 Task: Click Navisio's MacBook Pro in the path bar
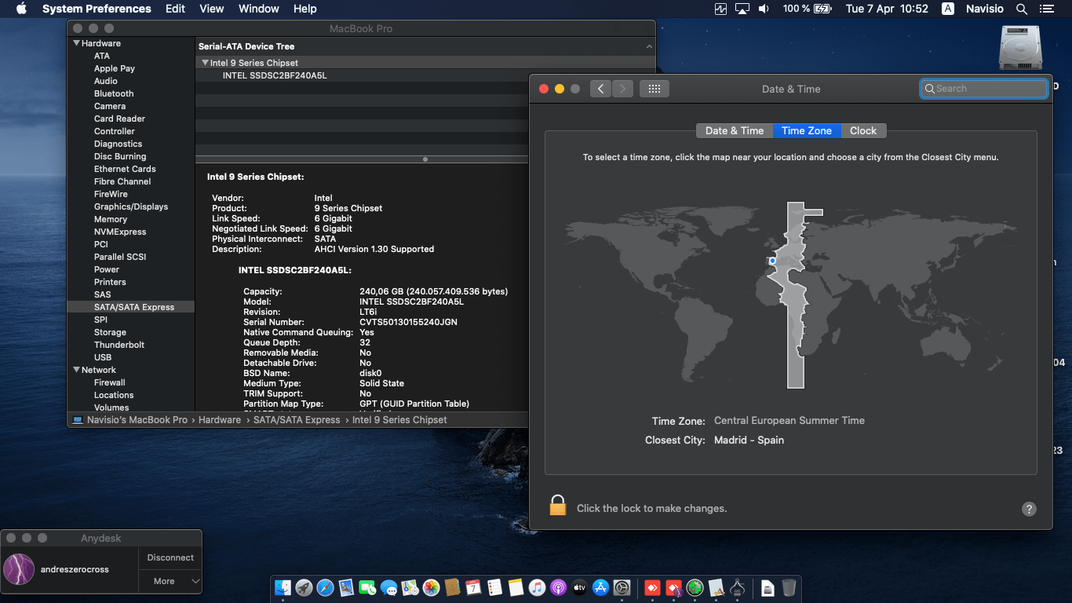tap(129, 420)
